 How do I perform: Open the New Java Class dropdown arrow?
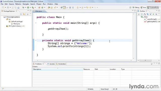tap(45, 8)
